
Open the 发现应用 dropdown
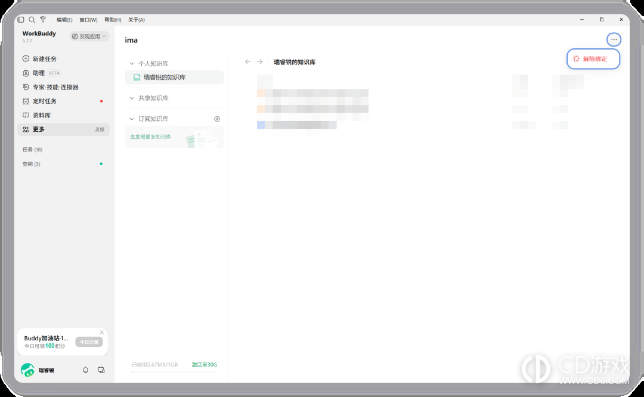click(89, 36)
